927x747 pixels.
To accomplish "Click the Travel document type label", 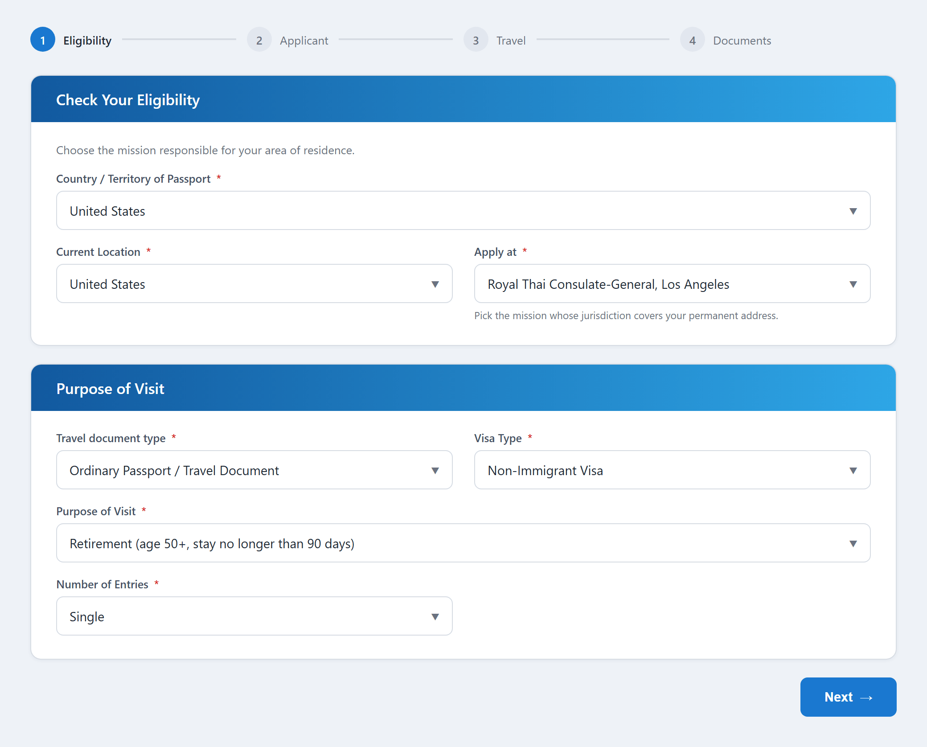I will 111,438.
